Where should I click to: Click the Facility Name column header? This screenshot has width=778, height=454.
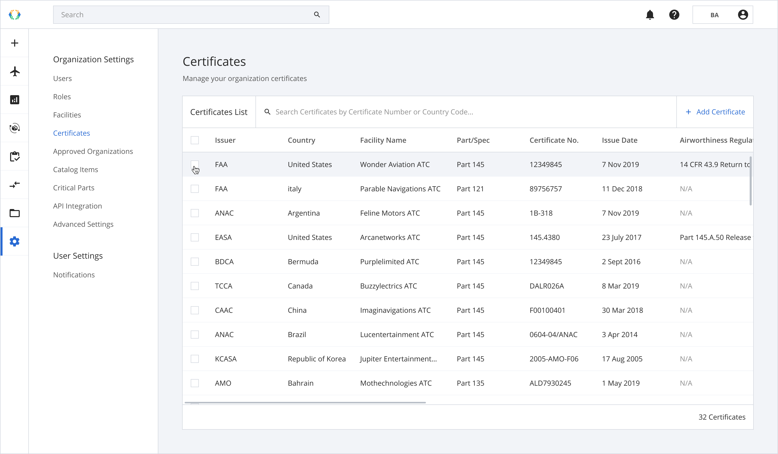[383, 140]
